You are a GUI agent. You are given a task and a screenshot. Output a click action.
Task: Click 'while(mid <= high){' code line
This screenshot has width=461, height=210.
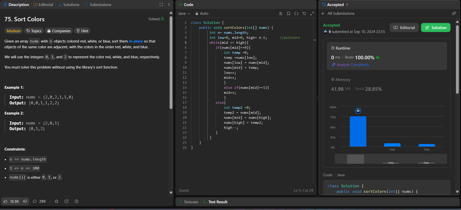tap(229, 43)
